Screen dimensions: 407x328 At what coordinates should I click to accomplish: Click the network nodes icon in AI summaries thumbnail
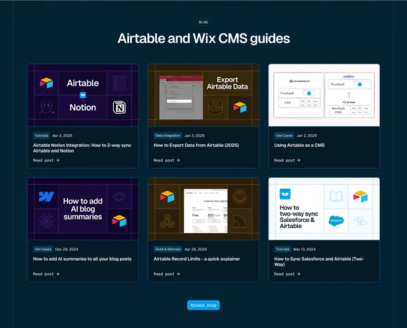point(46,221)
